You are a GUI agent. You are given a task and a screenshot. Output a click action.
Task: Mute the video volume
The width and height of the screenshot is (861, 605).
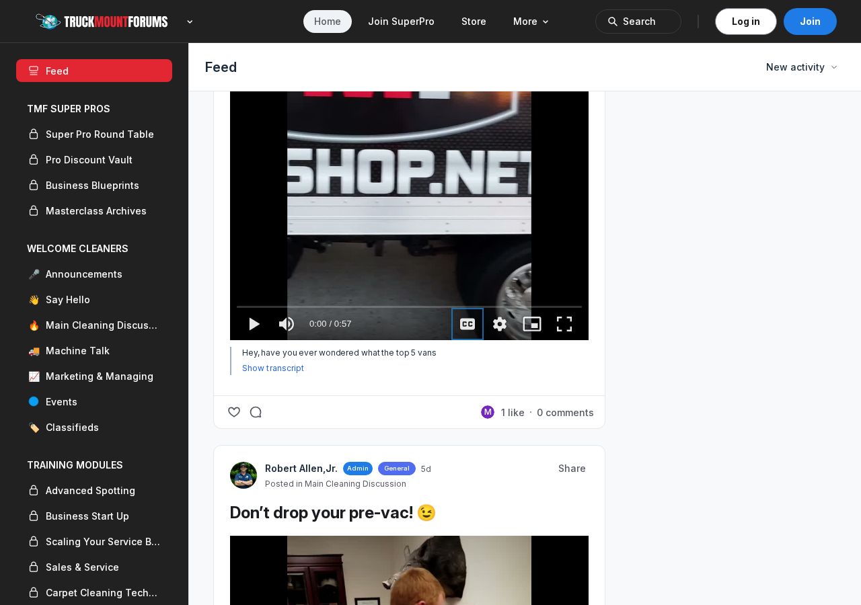286,324
